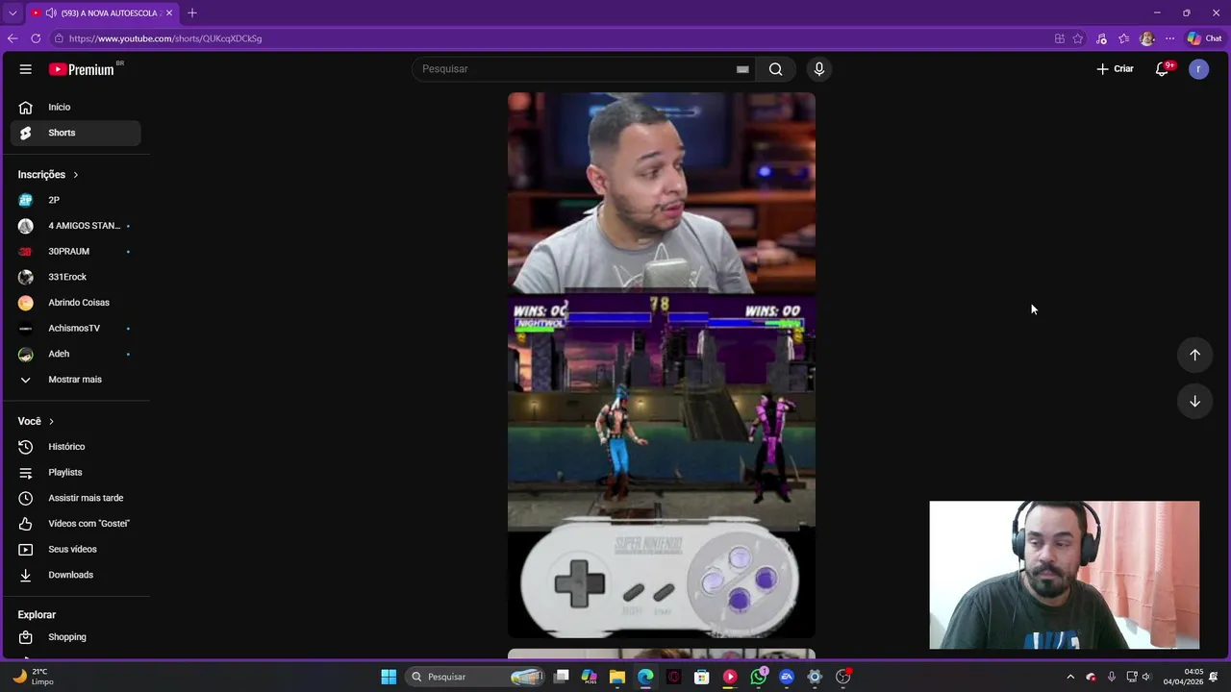The width and height of the screenshot is (1231, 692).
Task: Open Playlists in the sidebar
Action: point(75,472)
